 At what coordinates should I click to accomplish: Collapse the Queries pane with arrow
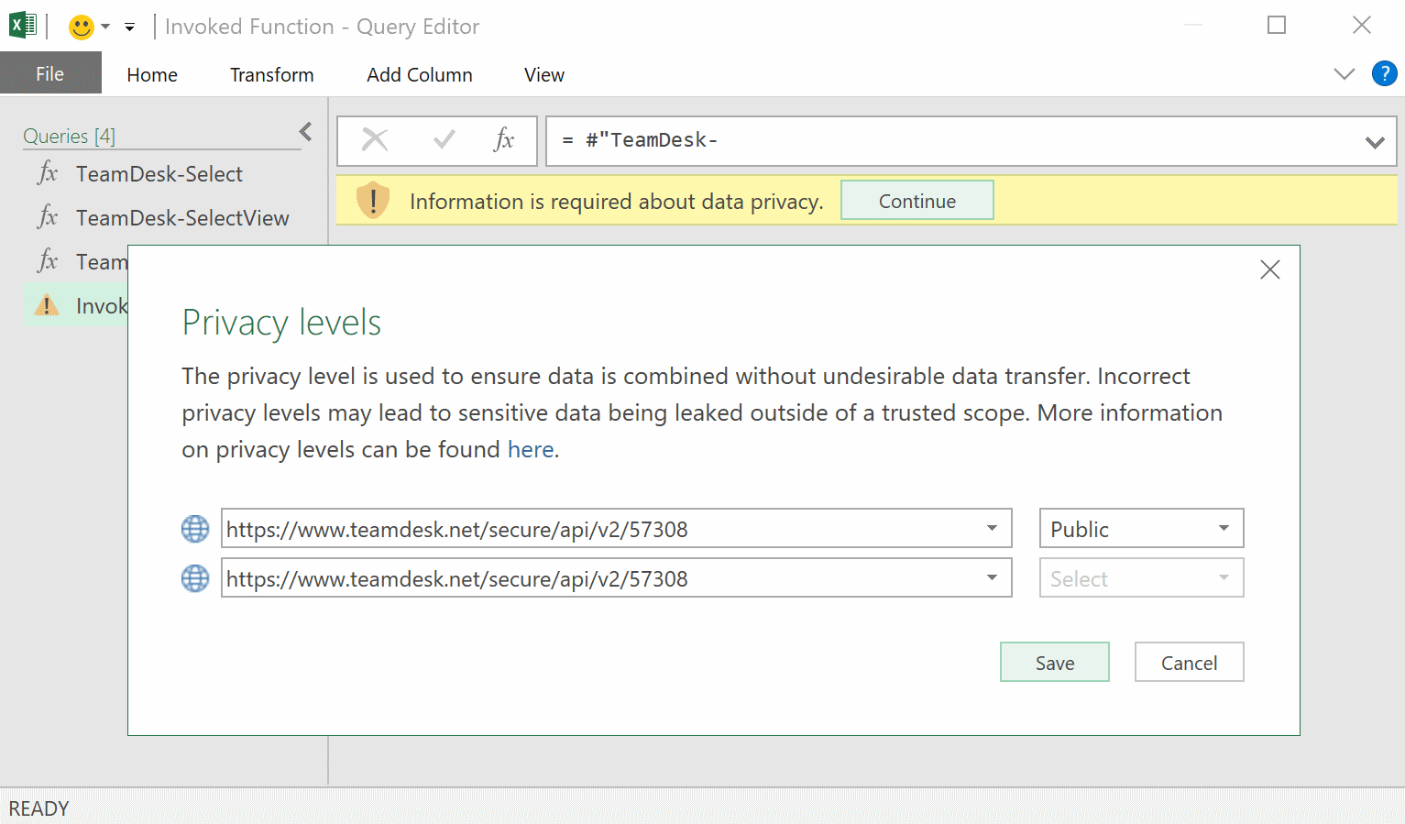tap(305, 133)
